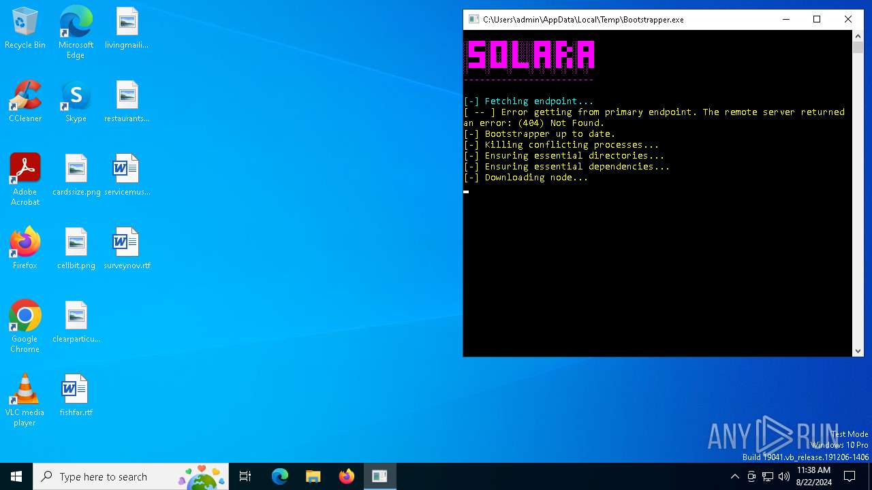
Task: Click the console window title bar path
Action: click(583, 20)
